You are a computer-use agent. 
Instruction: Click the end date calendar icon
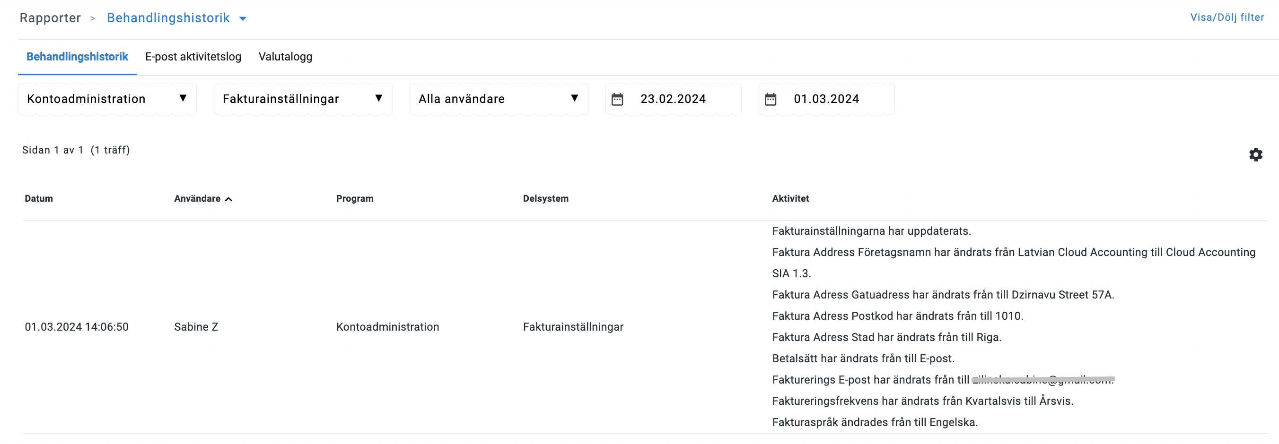pos(770,99)
